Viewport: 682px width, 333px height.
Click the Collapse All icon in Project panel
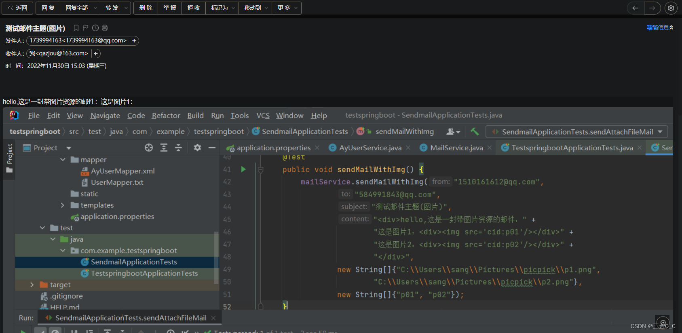(178, 148)
